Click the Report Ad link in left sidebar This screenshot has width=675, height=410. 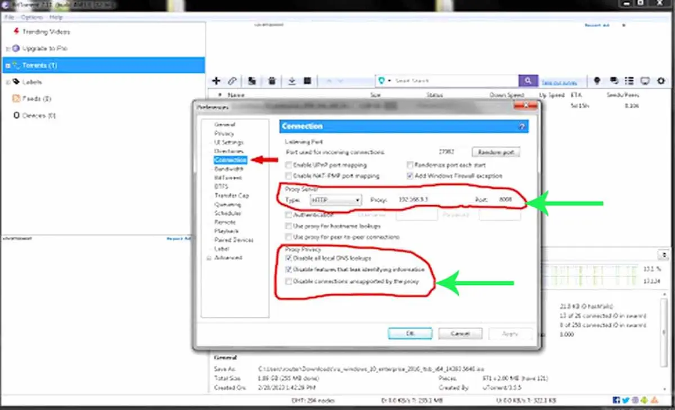click(x=179, y=239)
